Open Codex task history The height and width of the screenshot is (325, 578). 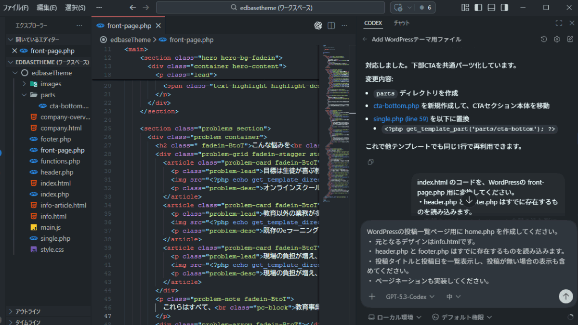tap(544, 39)
